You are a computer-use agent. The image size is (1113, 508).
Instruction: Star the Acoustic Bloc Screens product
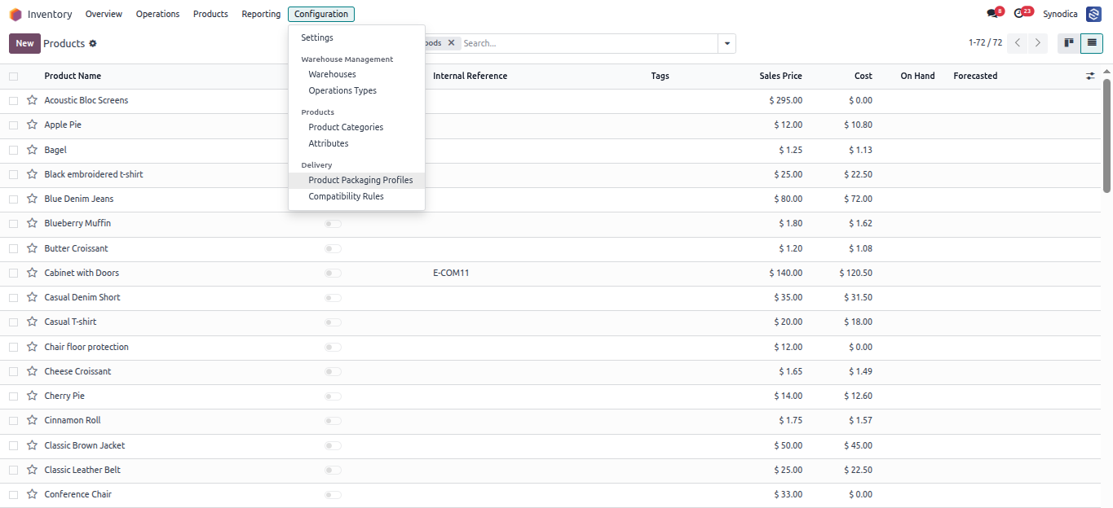(32, 100)
